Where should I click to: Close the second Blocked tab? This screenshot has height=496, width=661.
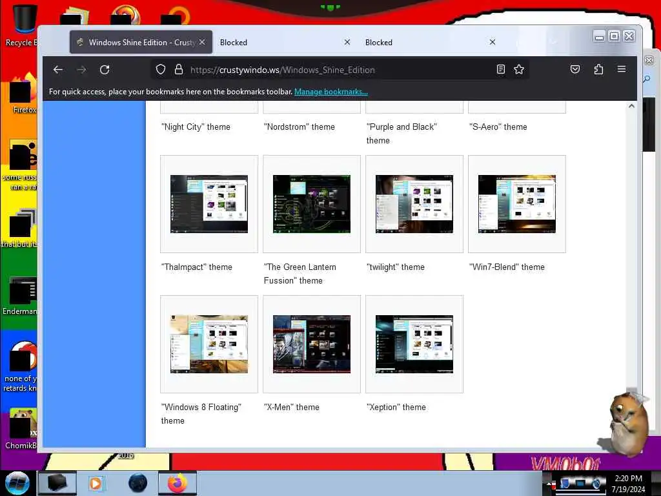coord(493,42)
